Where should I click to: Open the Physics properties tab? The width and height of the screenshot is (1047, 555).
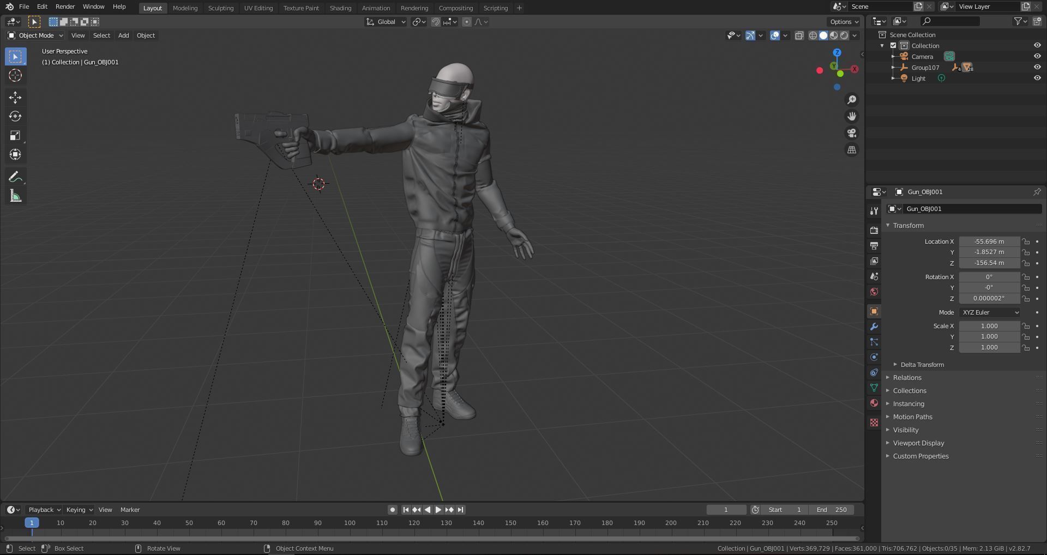coord(874,357)
